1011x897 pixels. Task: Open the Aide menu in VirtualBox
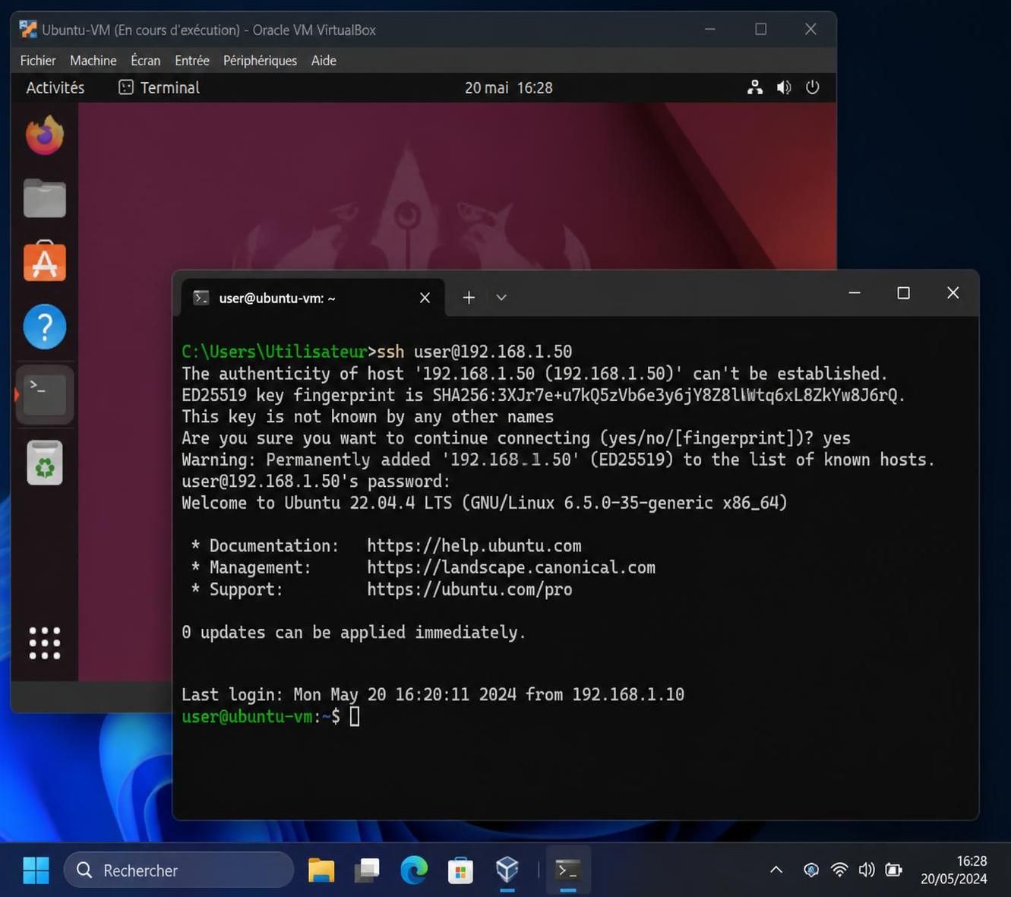tap(324, 61)
